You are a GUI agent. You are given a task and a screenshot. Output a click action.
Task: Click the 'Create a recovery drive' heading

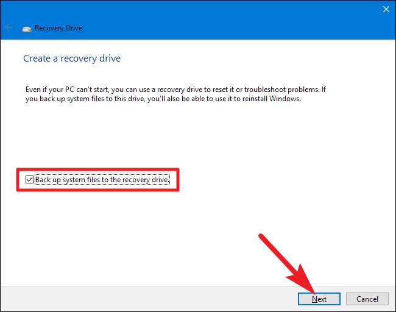[x=72, y=58]
